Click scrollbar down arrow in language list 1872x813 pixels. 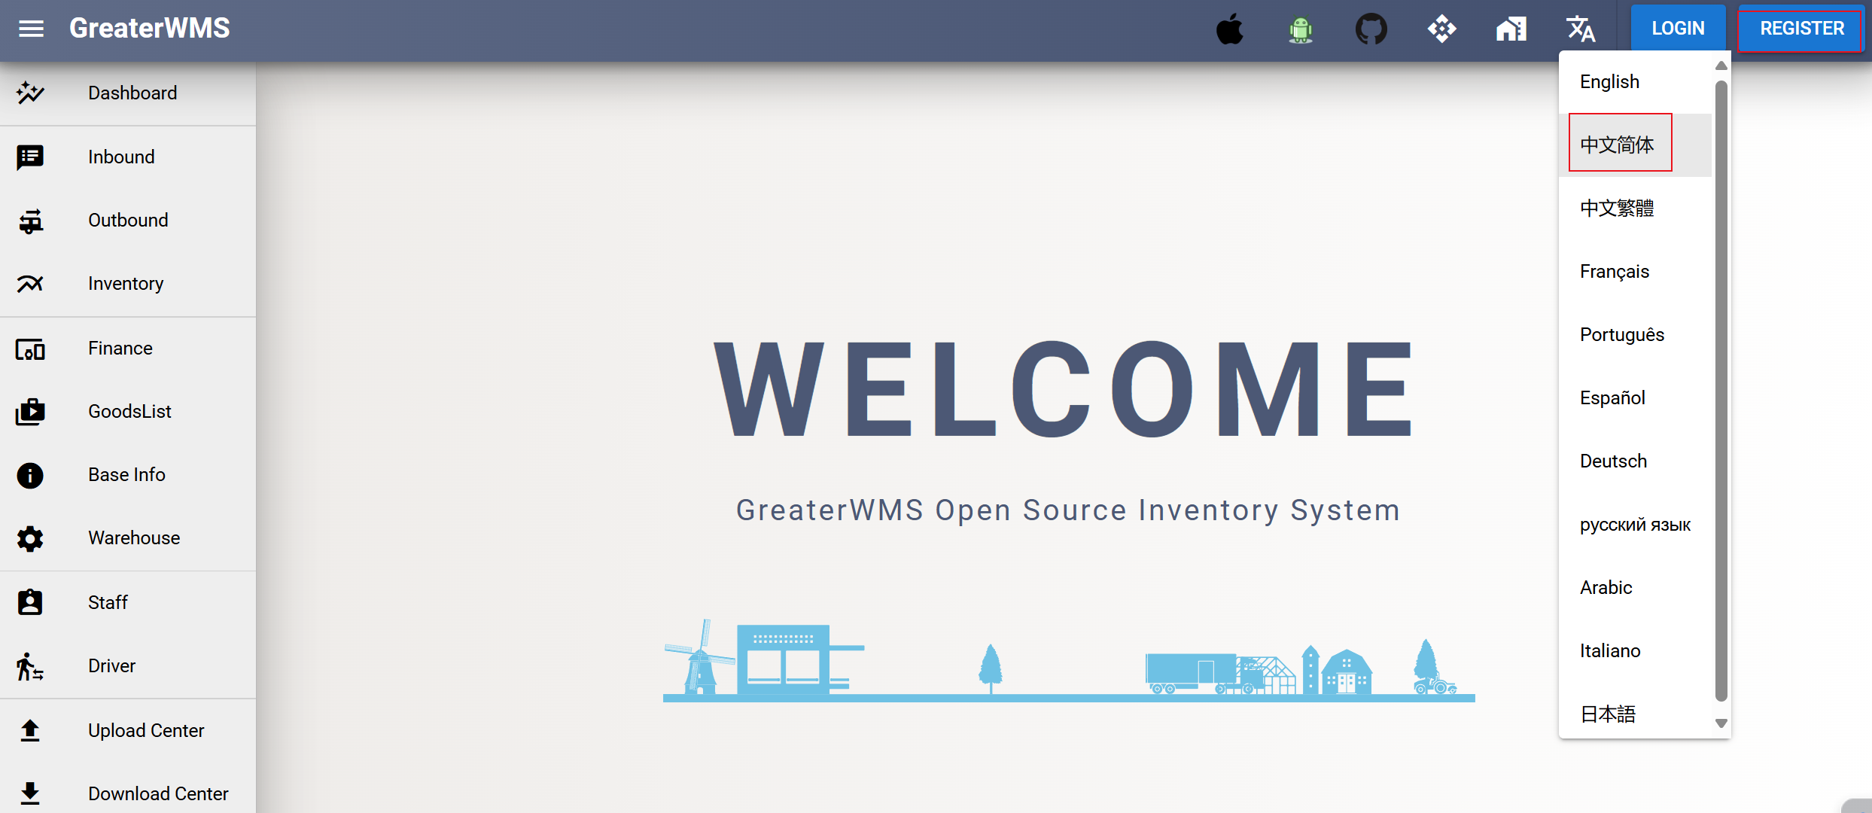[x=1721, y=723]
